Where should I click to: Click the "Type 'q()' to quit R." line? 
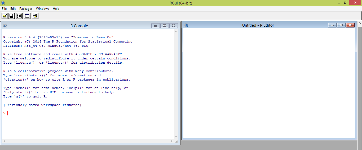tap(25, 96)
